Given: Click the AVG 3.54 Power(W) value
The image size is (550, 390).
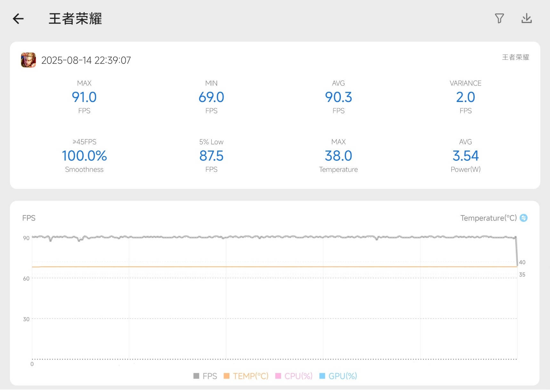Looking at the screenshot, I should tap(465, 156).
